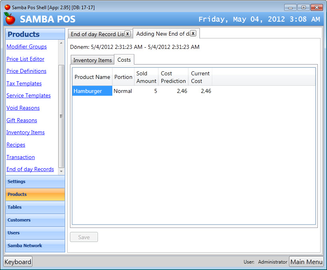Click the Administrator user label
The height and width of the screenshot is (270, 327).
click(273, 262)
